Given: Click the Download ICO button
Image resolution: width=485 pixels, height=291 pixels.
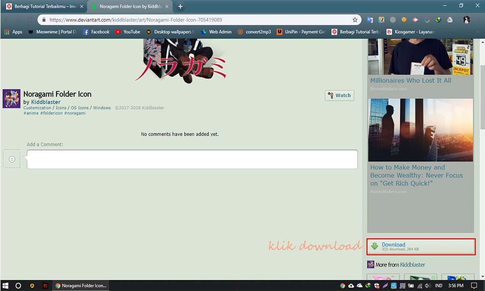Looking at the screenshot, I should [421, 247].
